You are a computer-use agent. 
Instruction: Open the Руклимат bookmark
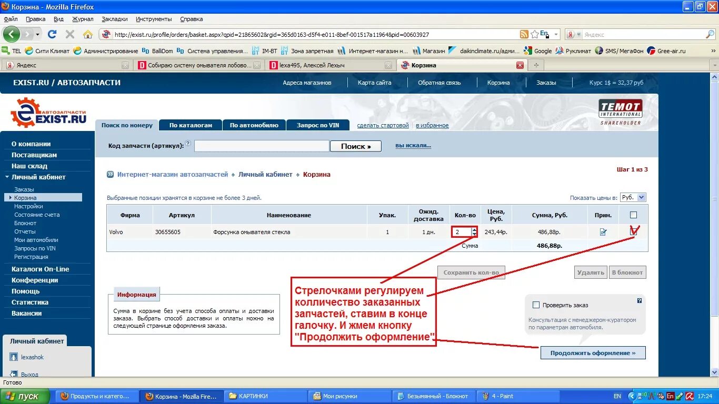[573, 51]
